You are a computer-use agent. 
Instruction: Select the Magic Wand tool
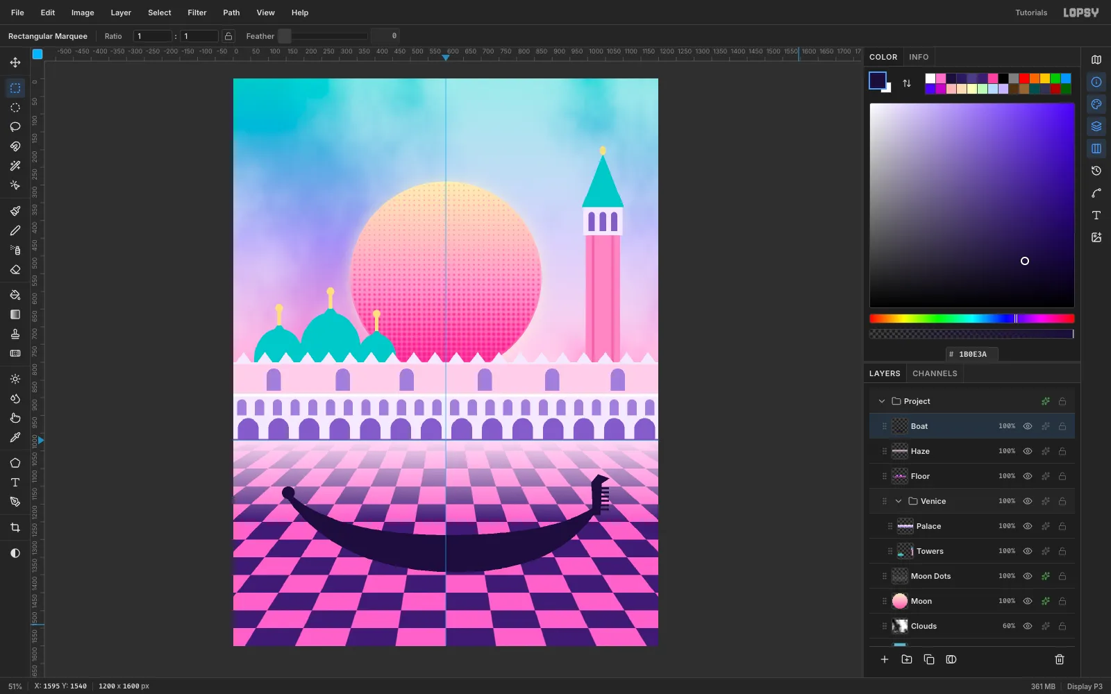point(15,166)
